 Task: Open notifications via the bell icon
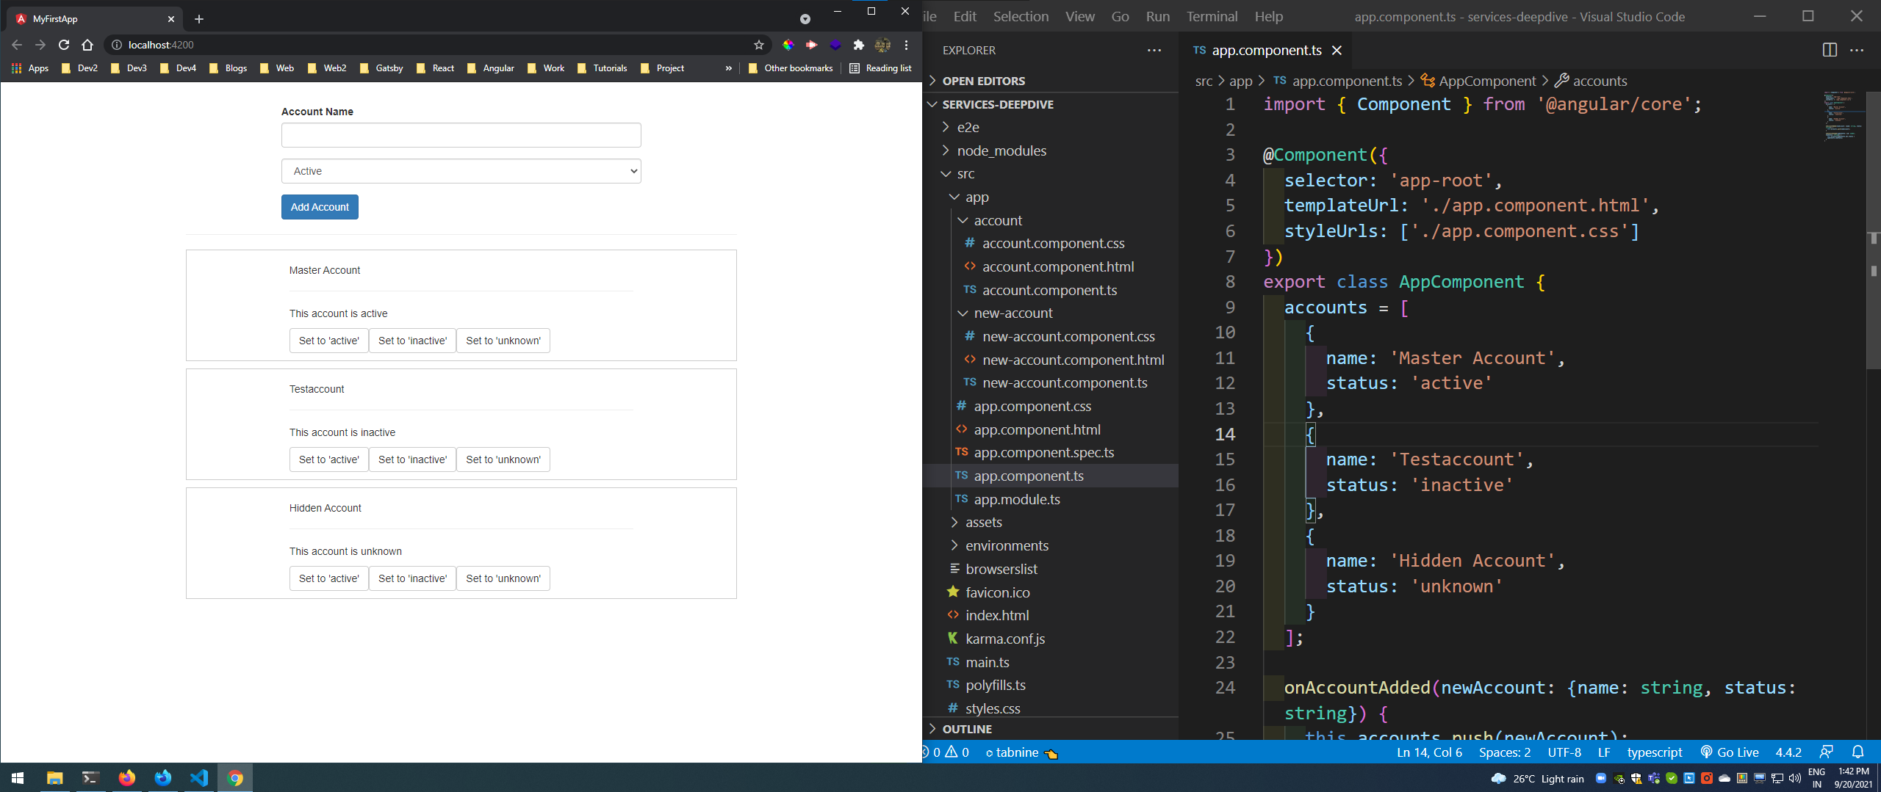[x=1859, y=752]
